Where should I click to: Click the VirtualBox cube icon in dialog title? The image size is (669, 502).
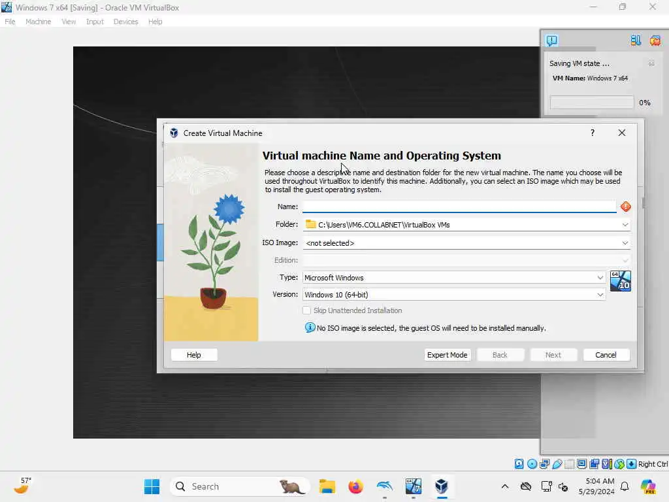point(174,133)
